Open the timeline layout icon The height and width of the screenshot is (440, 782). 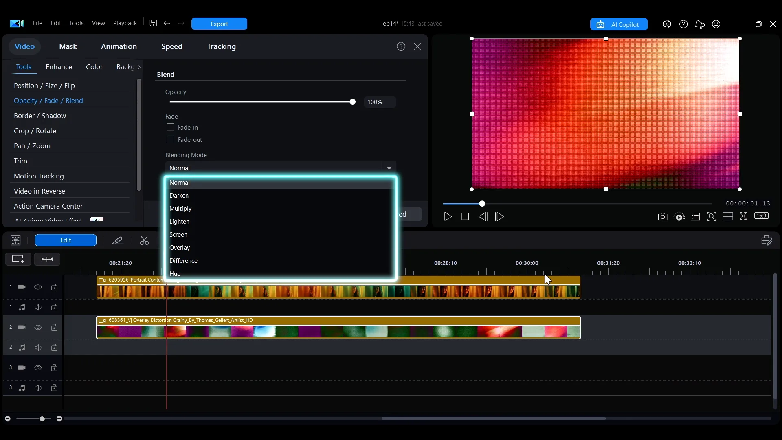coord(15,240)
